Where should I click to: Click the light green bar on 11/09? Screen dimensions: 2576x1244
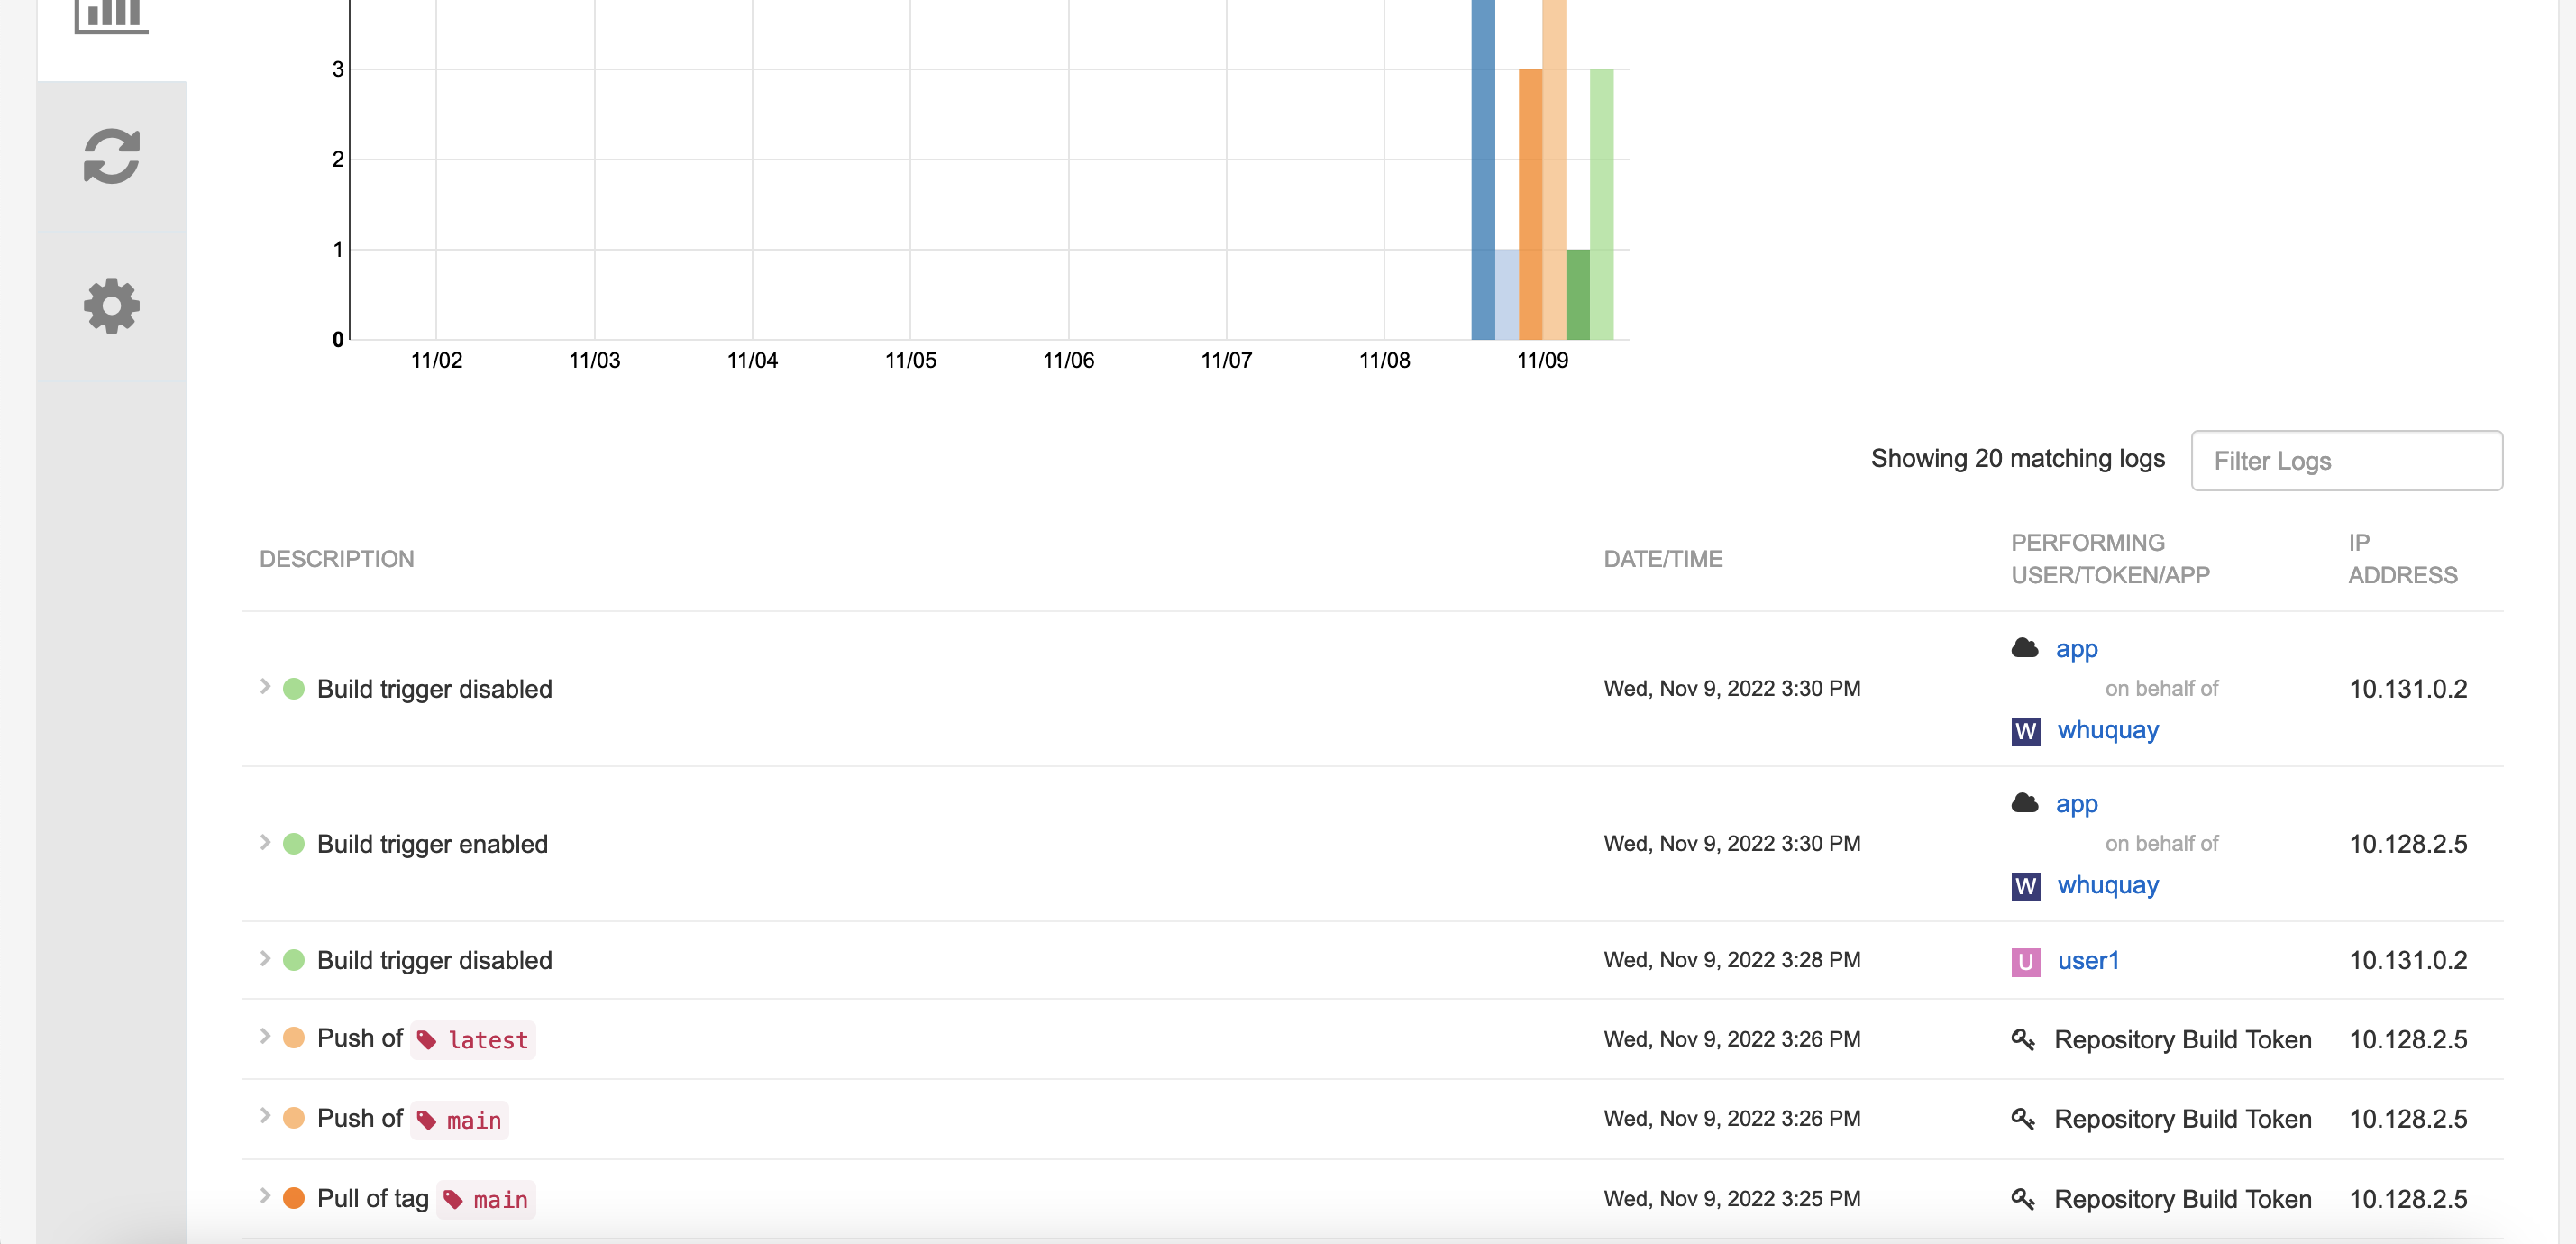click(1601, 204)
